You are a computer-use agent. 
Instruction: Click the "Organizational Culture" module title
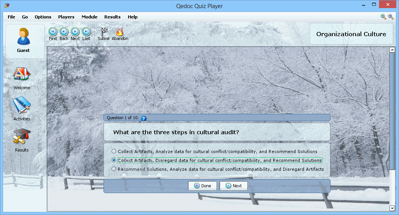351,34
